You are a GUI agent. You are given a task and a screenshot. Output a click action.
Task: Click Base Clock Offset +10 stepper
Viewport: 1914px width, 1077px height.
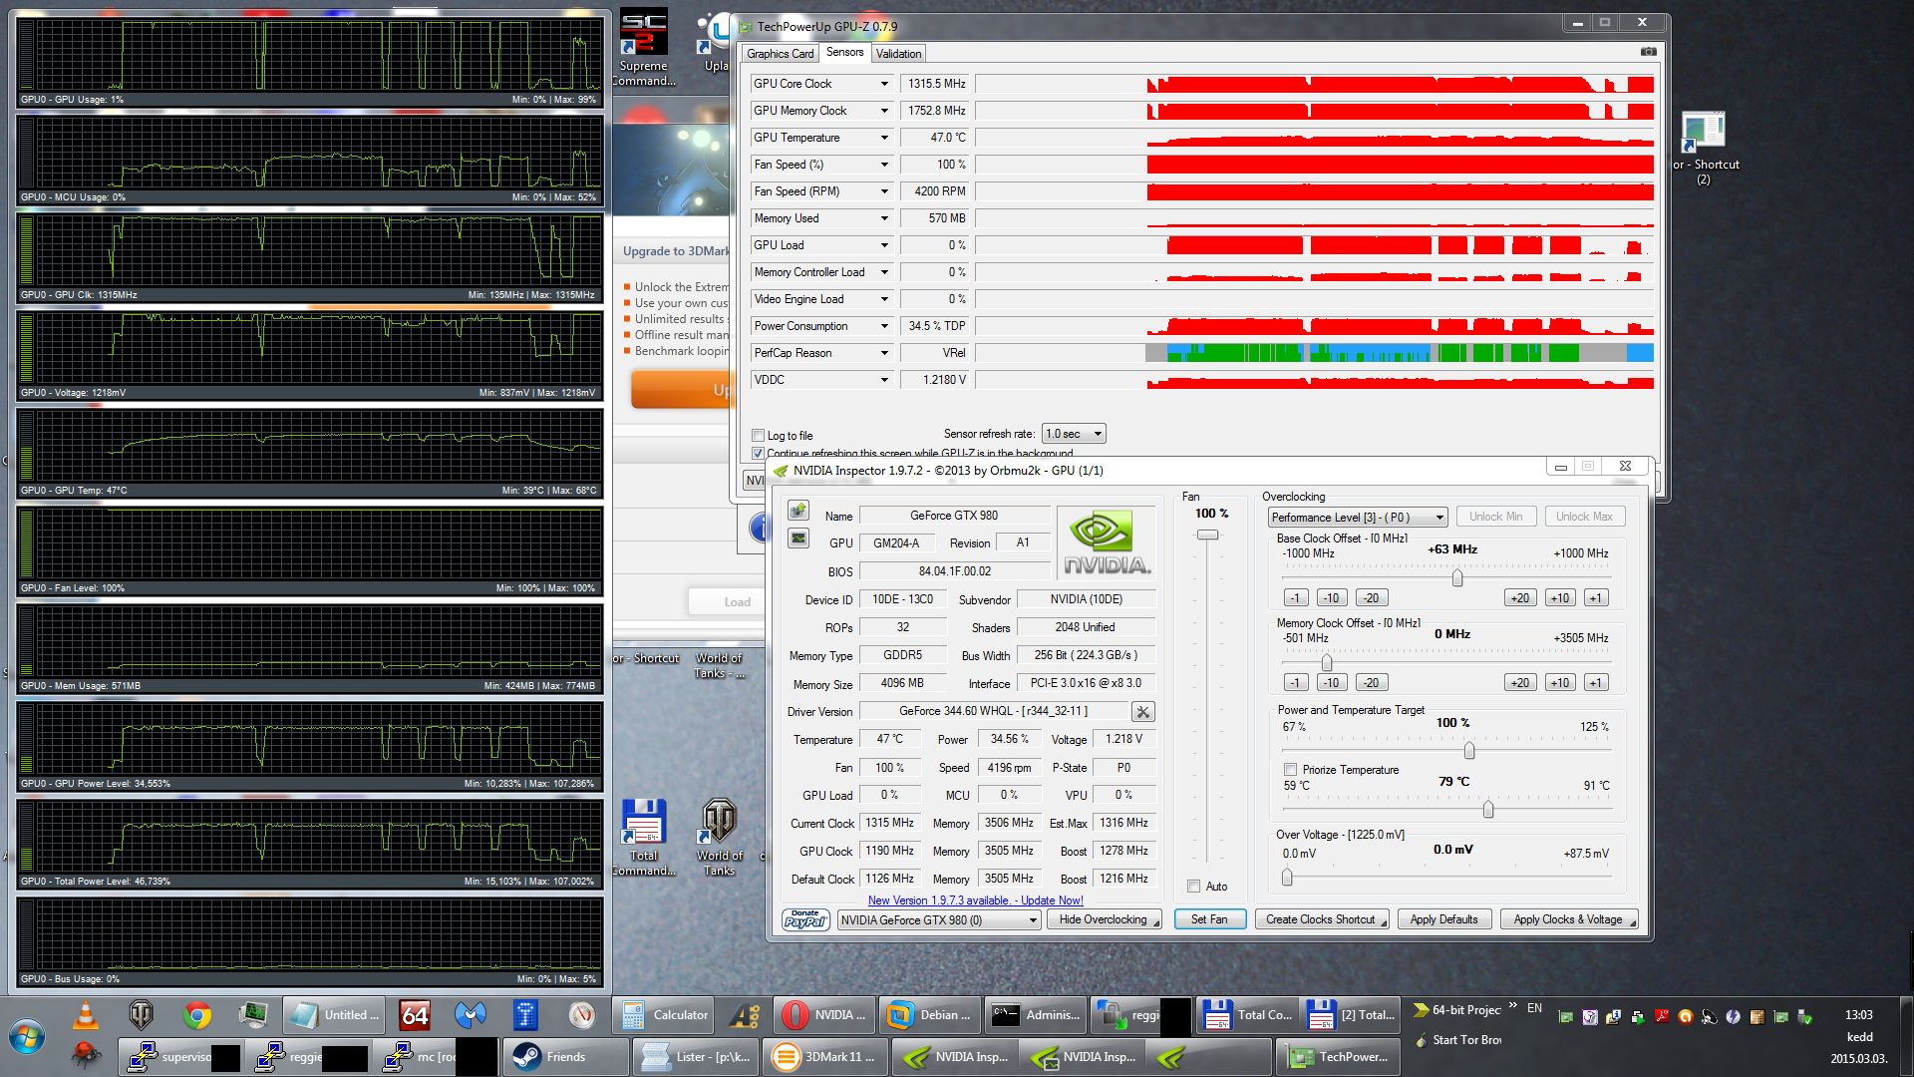coord(1559,598)
